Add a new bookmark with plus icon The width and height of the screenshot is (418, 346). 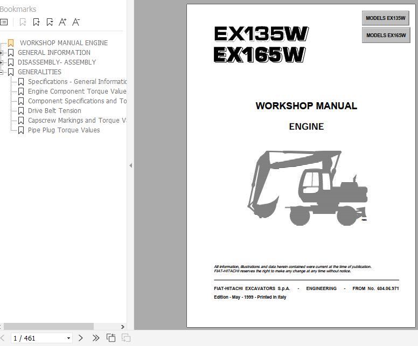[36, 22]
